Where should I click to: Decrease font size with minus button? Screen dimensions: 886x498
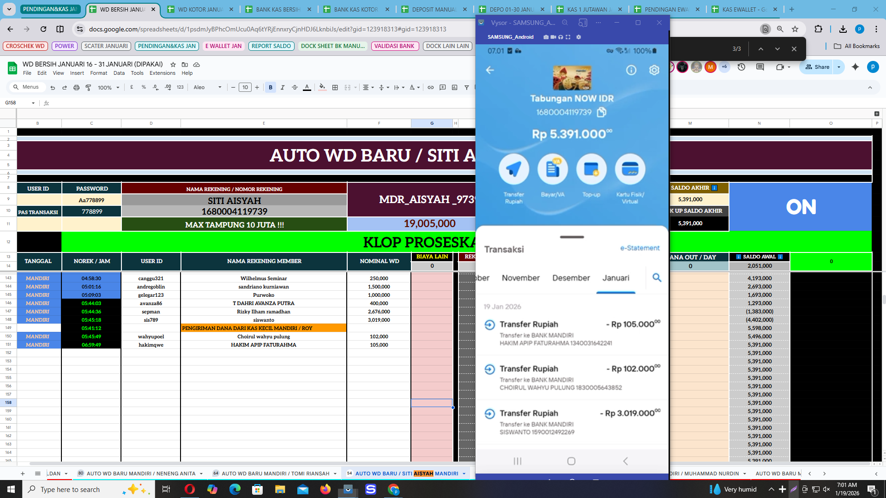pyautogui.click(x=233, y=87)
